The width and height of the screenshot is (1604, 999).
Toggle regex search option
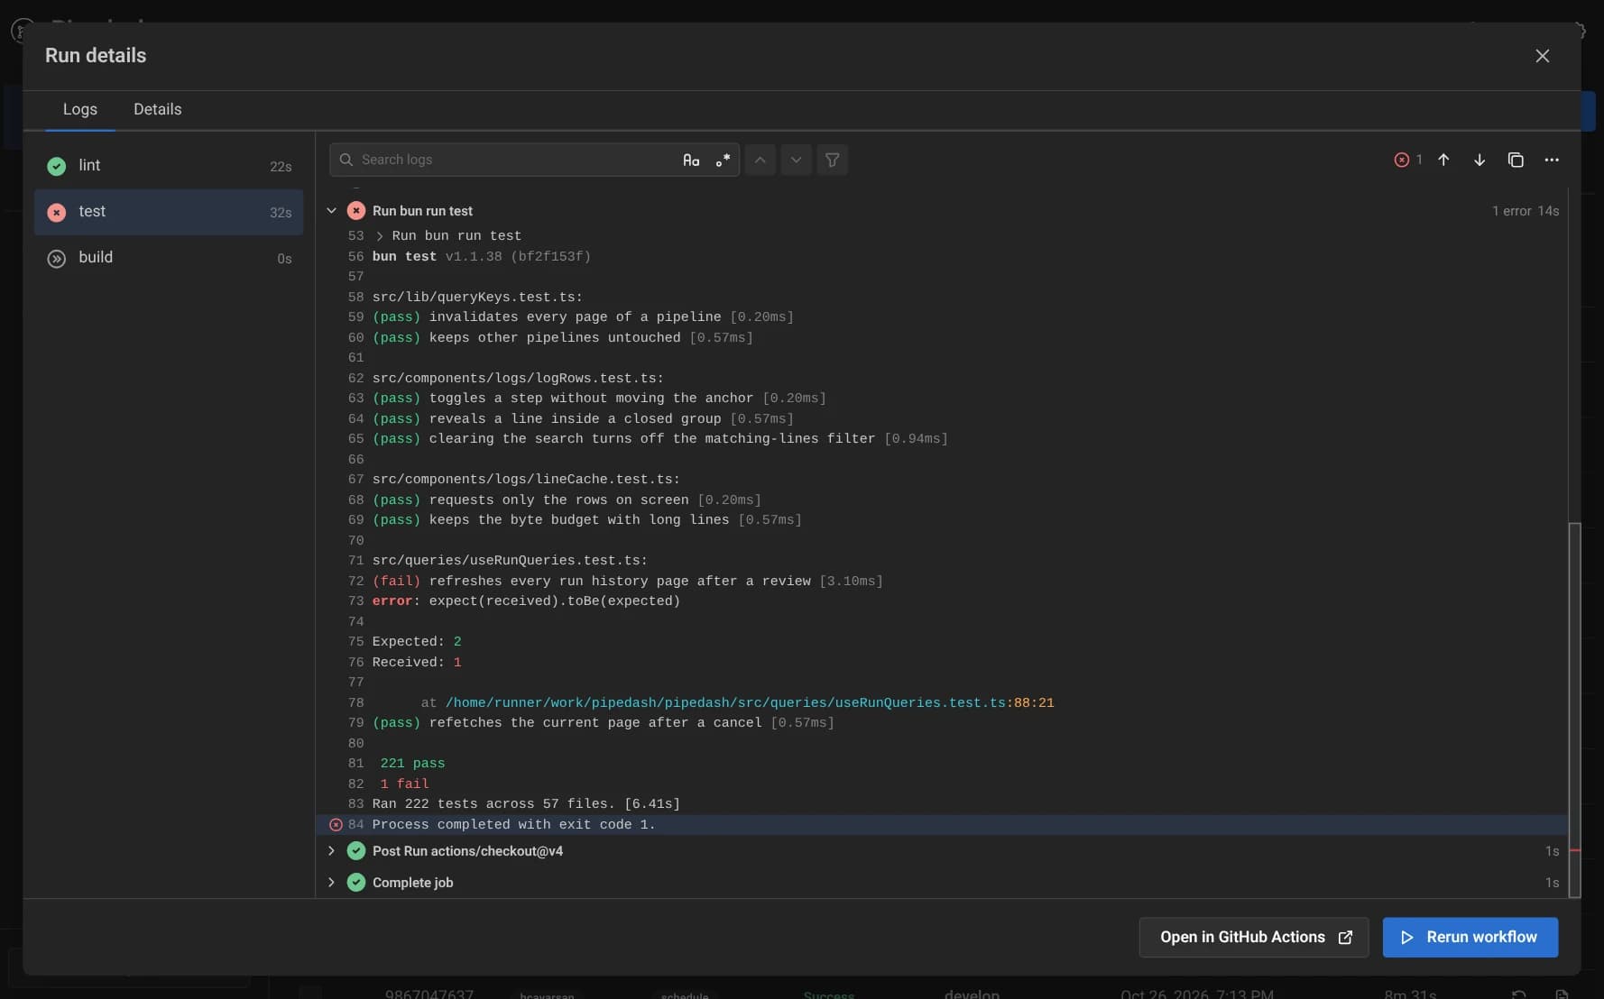723,160
